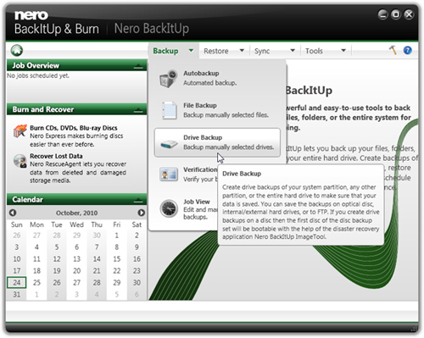Image resolution: width=424 pixels, height=338 pixels.
Task: Collapse the Burn and Recover panel
Action: tap(138, 110)
